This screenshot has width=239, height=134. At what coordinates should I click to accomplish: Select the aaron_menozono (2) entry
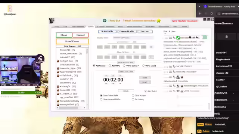click(x=71, y=54)
